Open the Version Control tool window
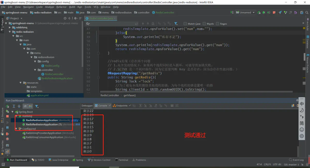The image size is (310, 168). click(99, 160)
